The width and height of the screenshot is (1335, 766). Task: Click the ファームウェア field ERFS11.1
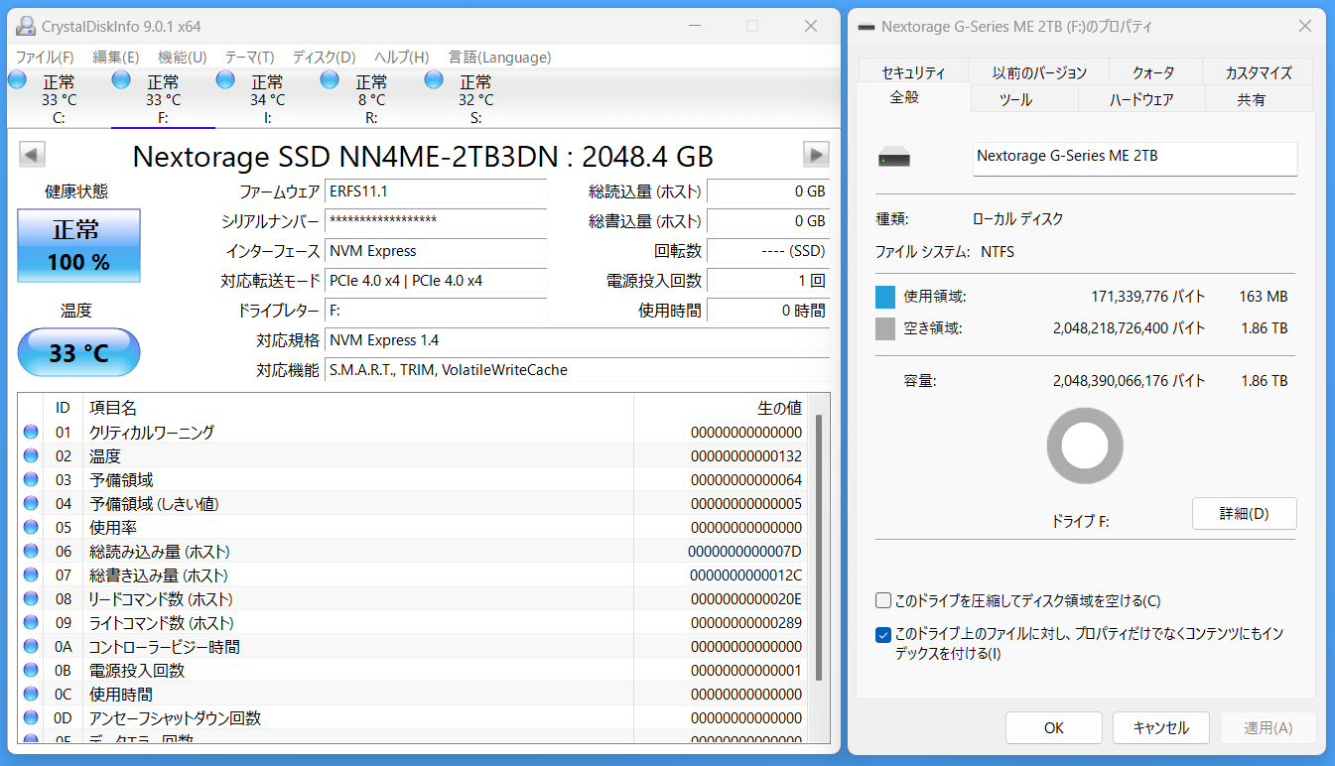click(x=436, y=191)
